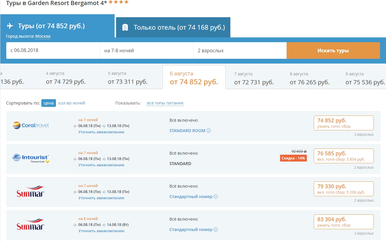Open the все типы питания filter
The width and height of the screenshot is (386, 242).
(165, 103)
